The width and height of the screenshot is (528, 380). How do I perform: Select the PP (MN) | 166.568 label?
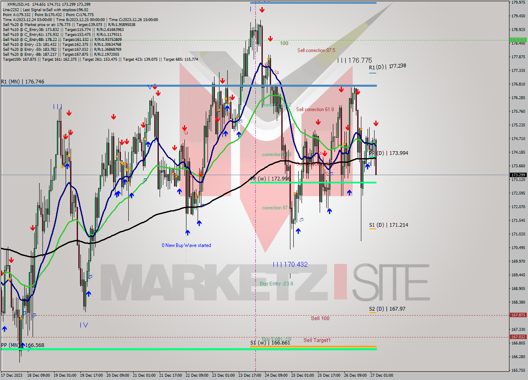coord(22,345)
